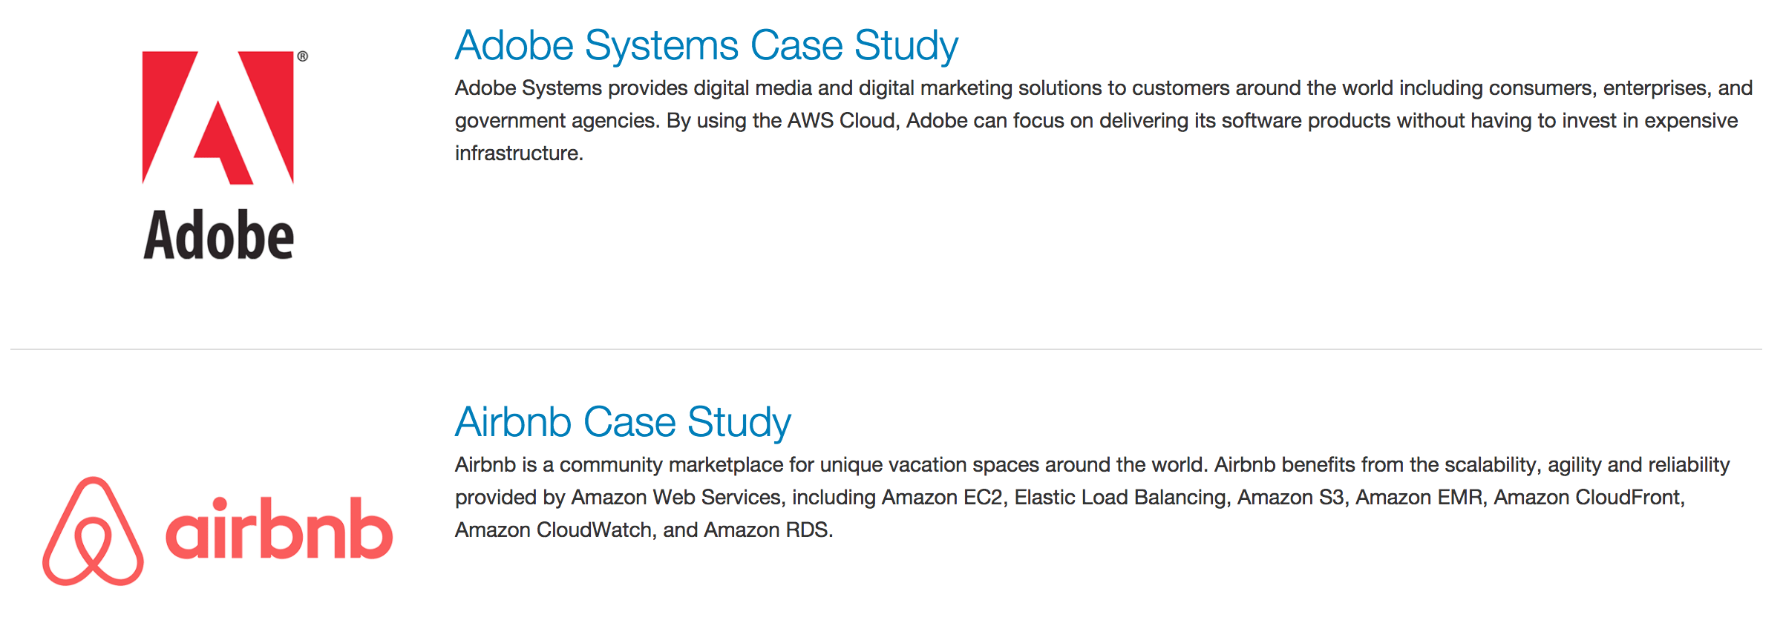The image size is (1783, 623).
Task: Open the Airbnb Case Study link
Action: pyautogui.click(x=623, y=423)
